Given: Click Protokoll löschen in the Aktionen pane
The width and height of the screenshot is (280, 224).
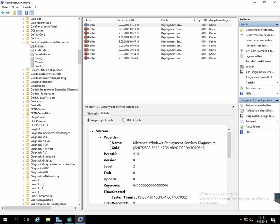Looking at the screenshot, I should click(x=256, y=46).
